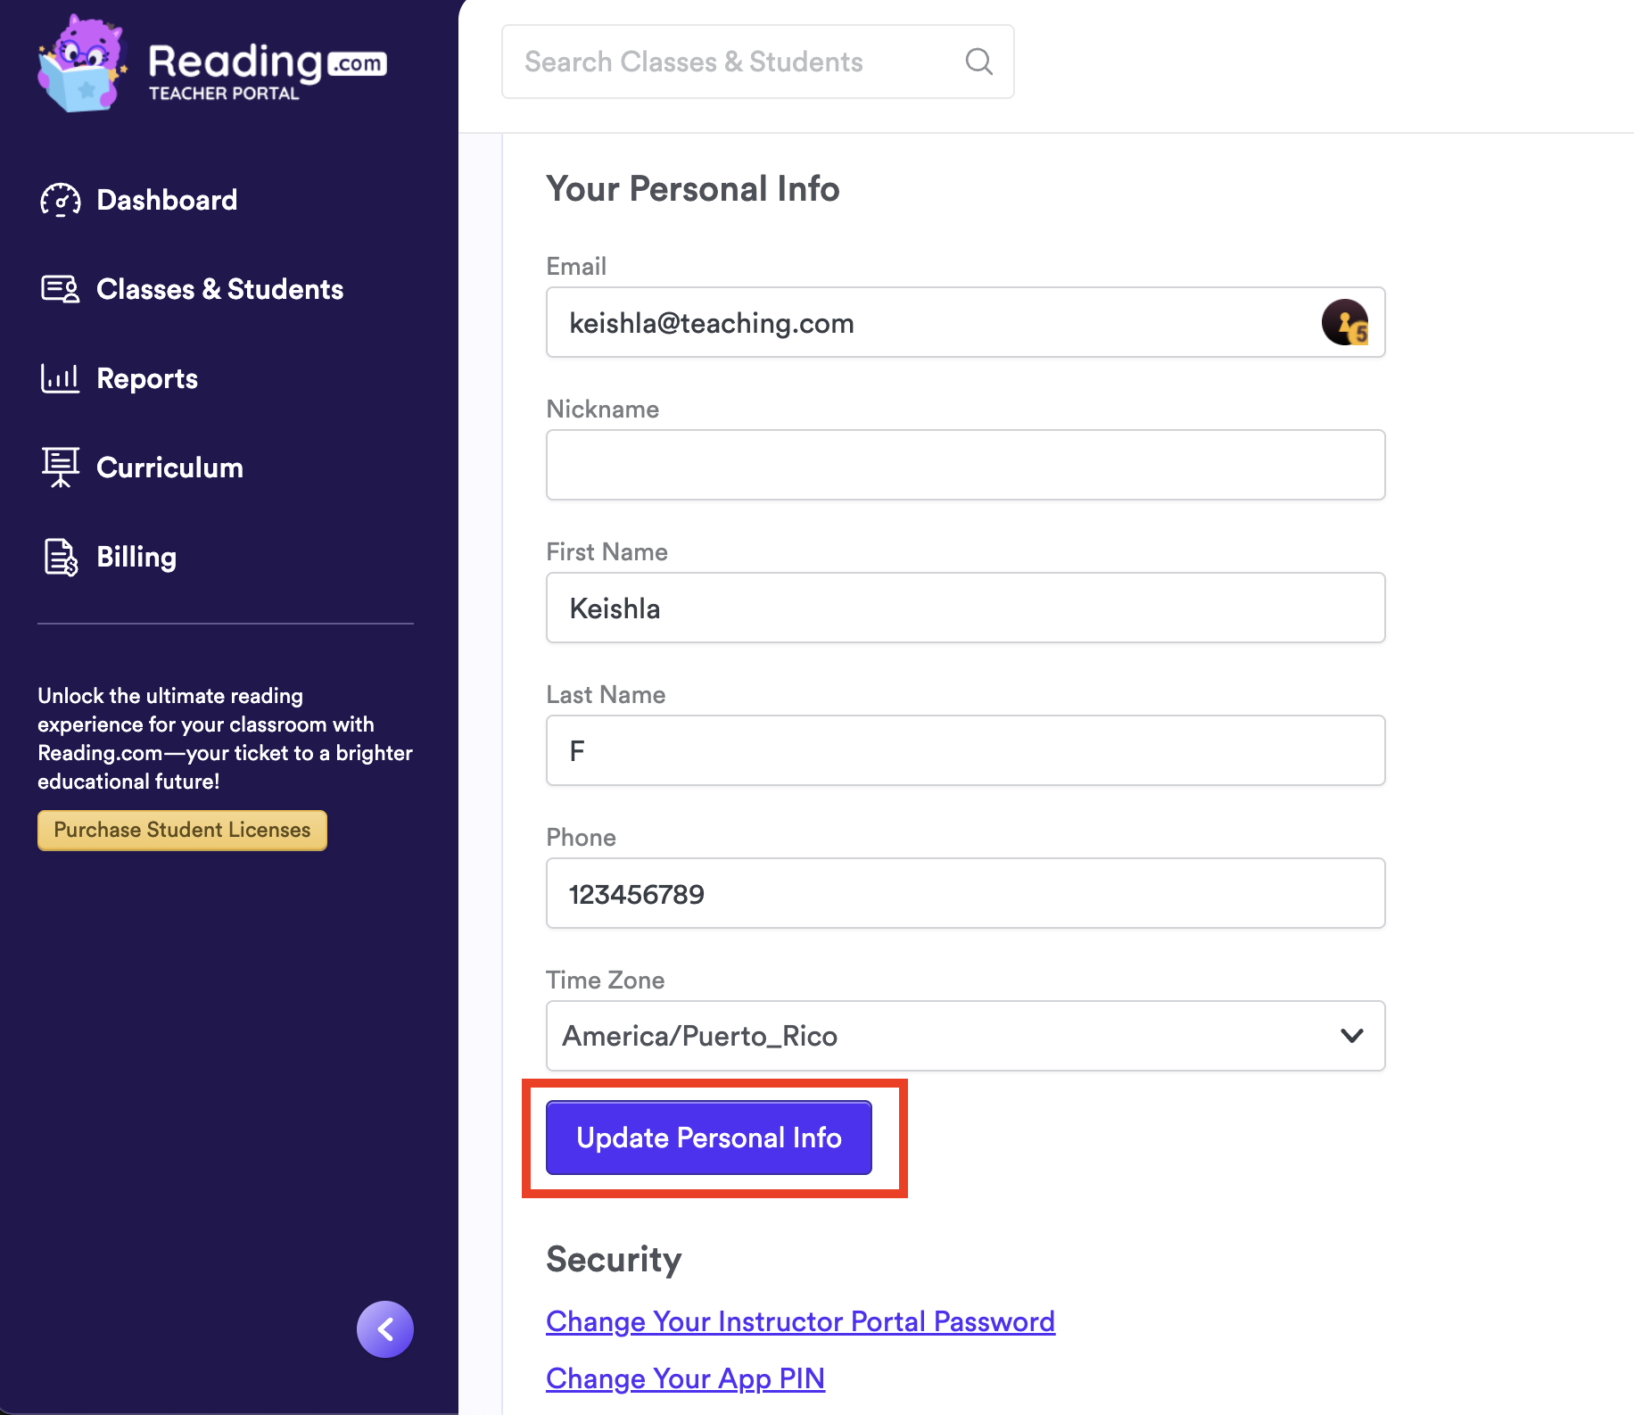Image resolution: width=1634 pixels, height=1415 pixels.
Task: Select the Phone number field
Action: point(965,893)
